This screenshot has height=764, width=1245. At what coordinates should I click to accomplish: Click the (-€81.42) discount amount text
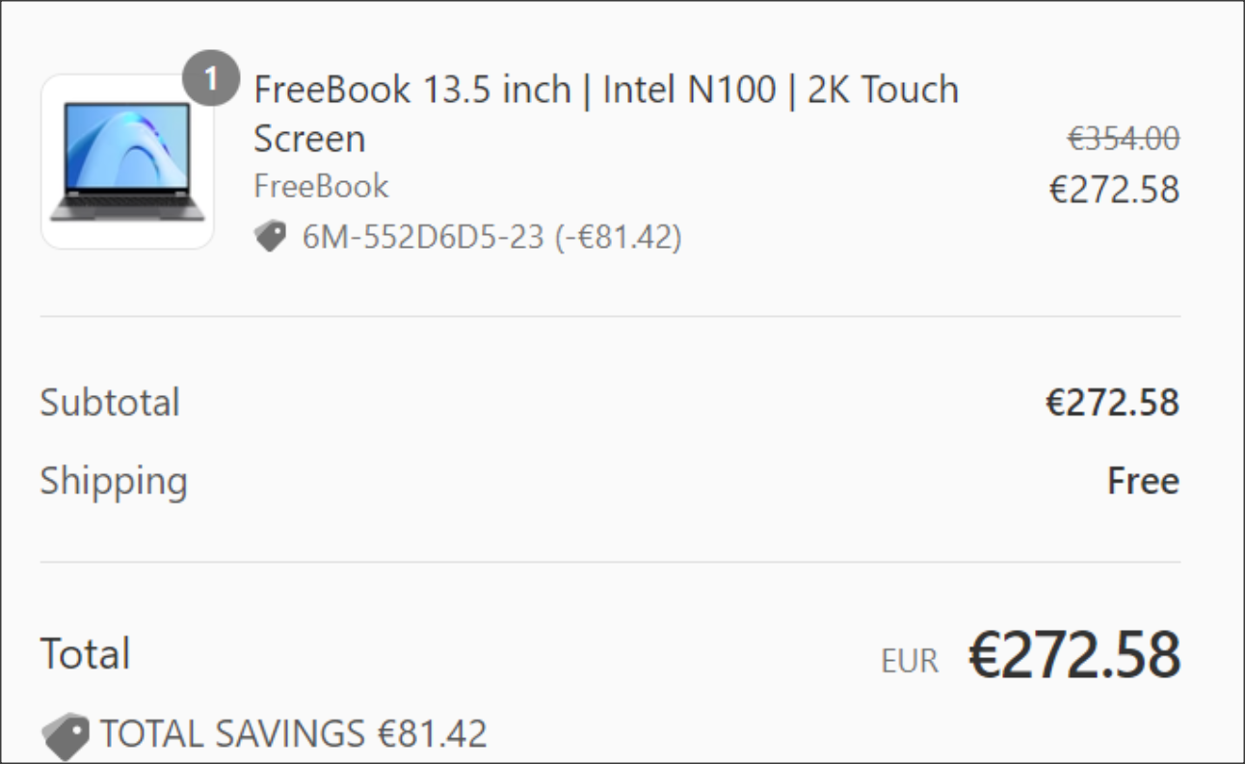click(619, 237)
